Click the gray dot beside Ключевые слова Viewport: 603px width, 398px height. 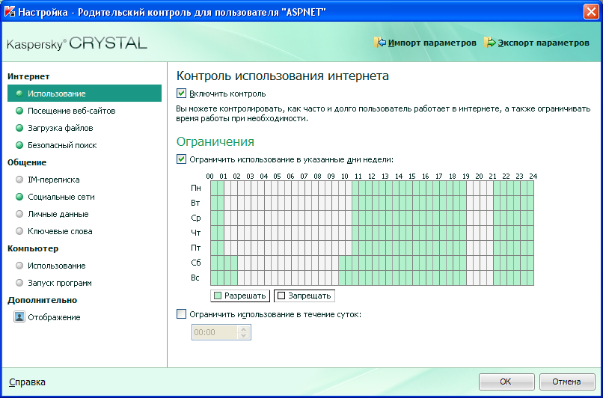tap(19, 231)
